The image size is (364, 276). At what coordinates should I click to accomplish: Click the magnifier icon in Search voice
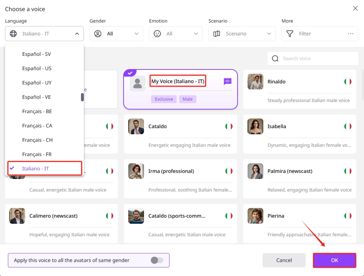275,58
